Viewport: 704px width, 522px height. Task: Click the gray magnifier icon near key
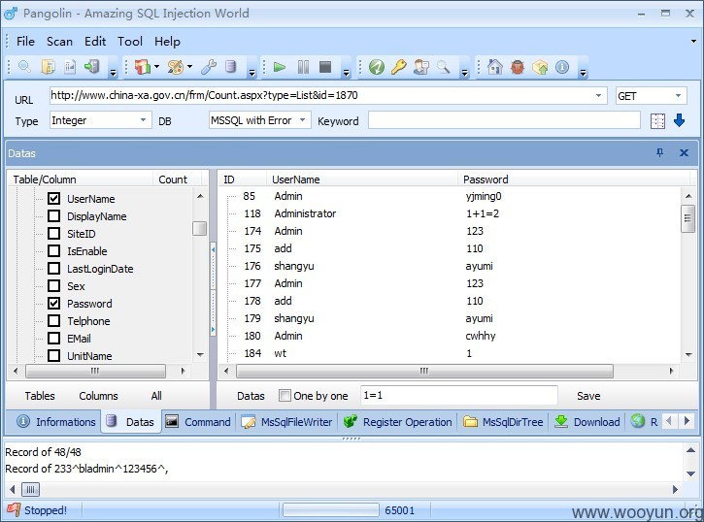[x=443, y=67]
